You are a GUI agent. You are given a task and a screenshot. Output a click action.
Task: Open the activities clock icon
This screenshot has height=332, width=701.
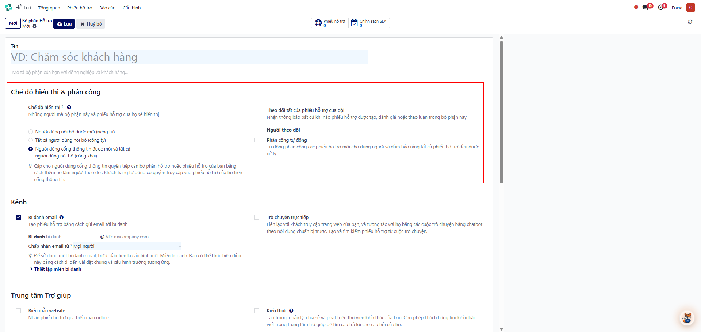(x=661, y=7)
